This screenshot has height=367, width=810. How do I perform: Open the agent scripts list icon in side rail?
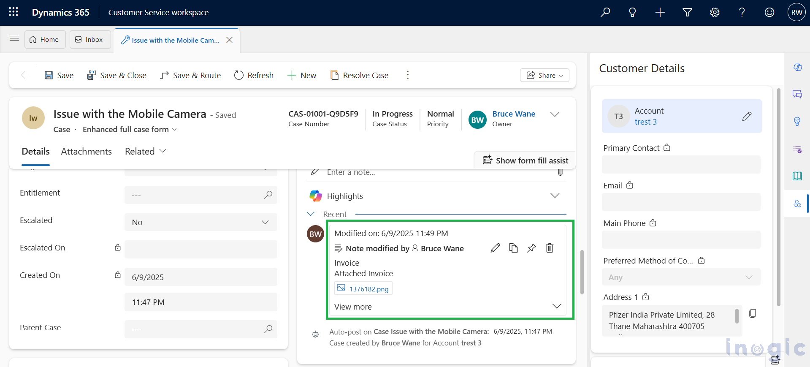pos(797,149)
